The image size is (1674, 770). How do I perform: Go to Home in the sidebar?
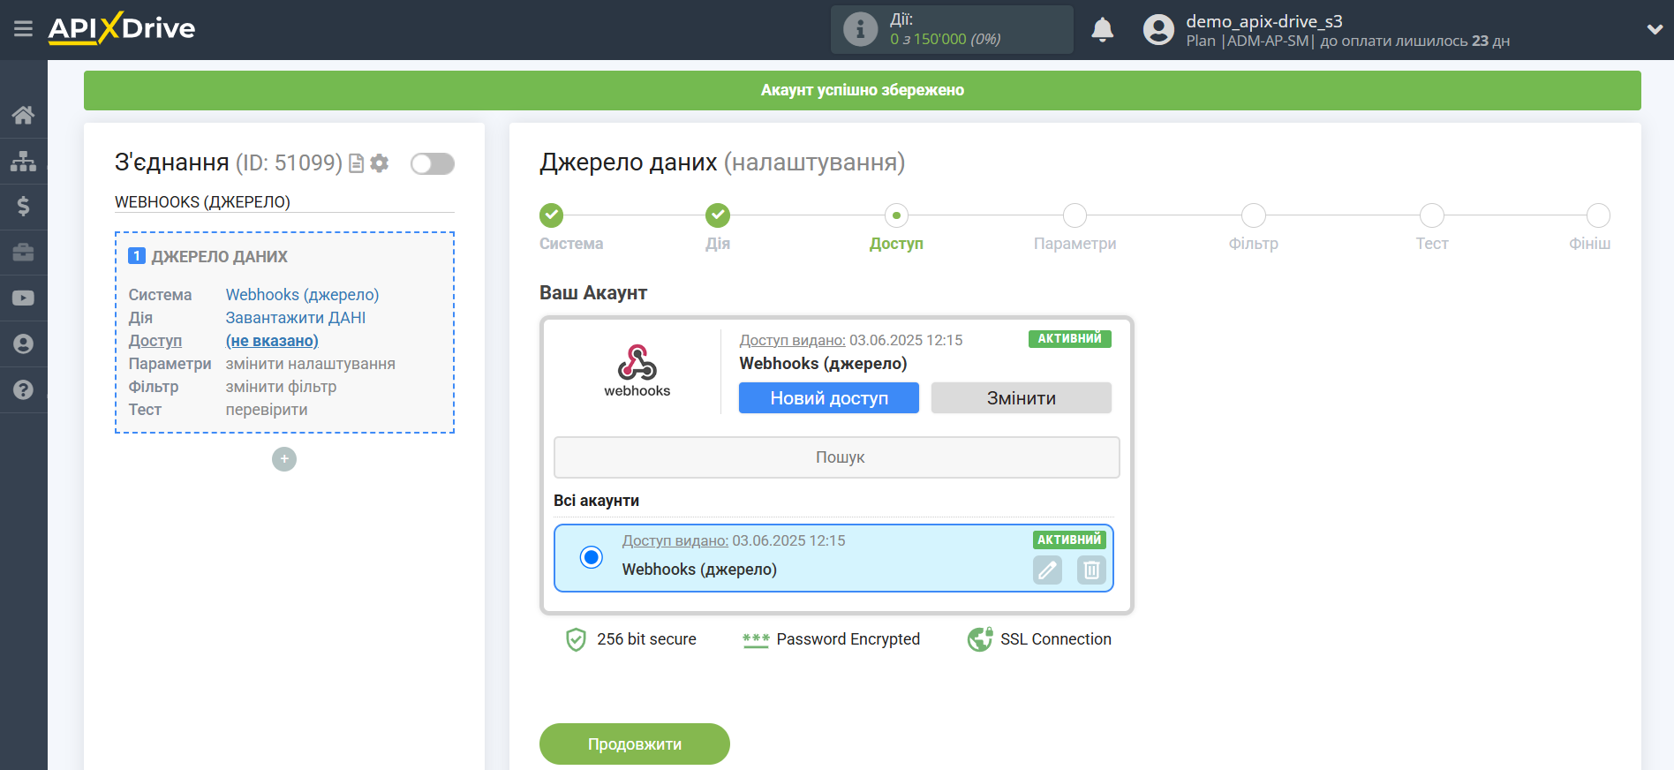[23, 115]
